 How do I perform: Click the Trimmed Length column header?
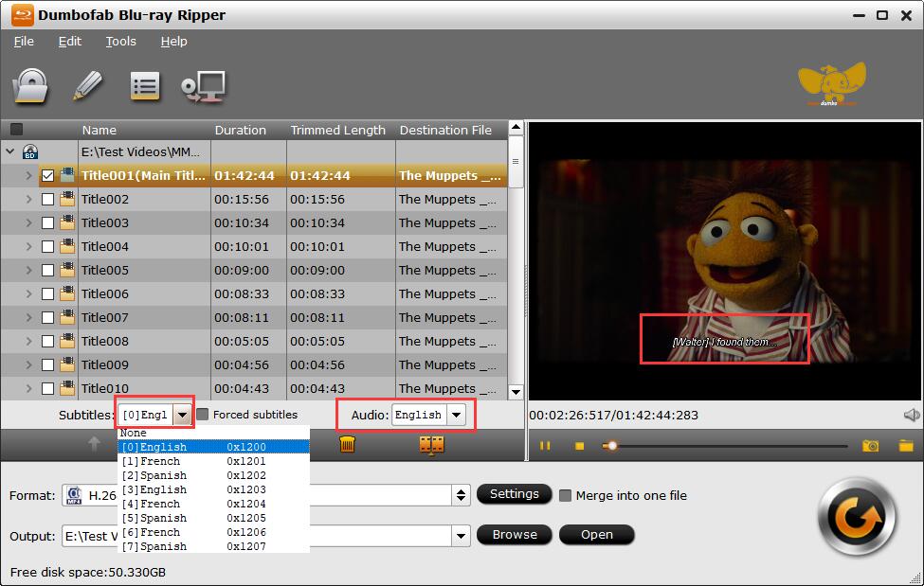[x=337, y=130]
